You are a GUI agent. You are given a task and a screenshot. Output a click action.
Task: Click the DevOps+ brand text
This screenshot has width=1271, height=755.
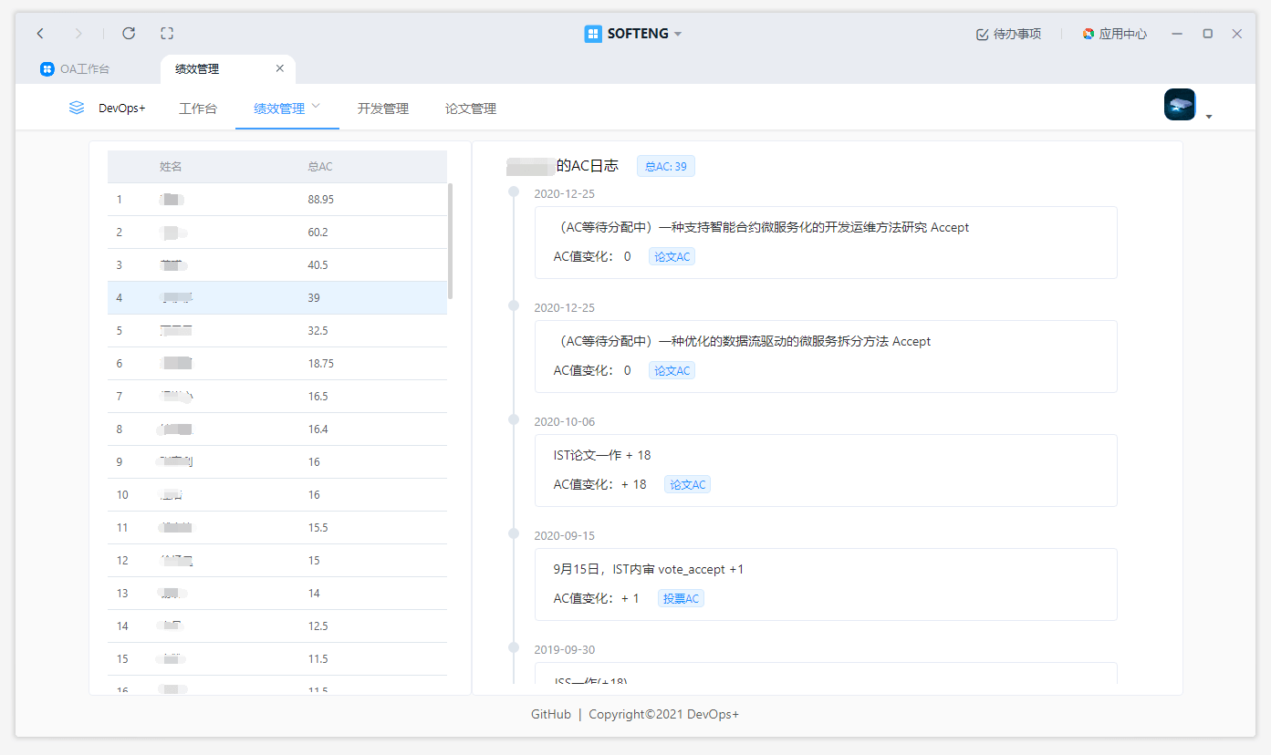coord(122,108)
